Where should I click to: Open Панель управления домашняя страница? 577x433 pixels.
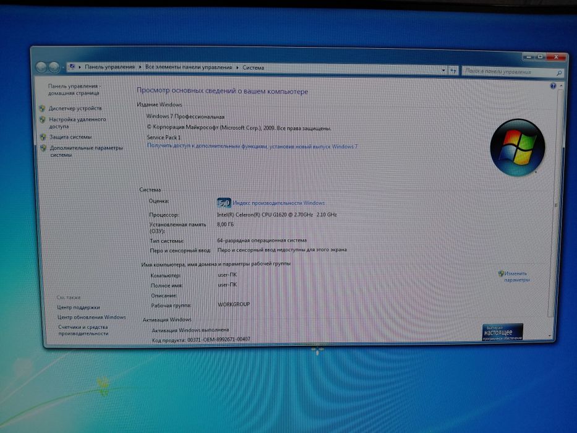(x=74, y=90)
